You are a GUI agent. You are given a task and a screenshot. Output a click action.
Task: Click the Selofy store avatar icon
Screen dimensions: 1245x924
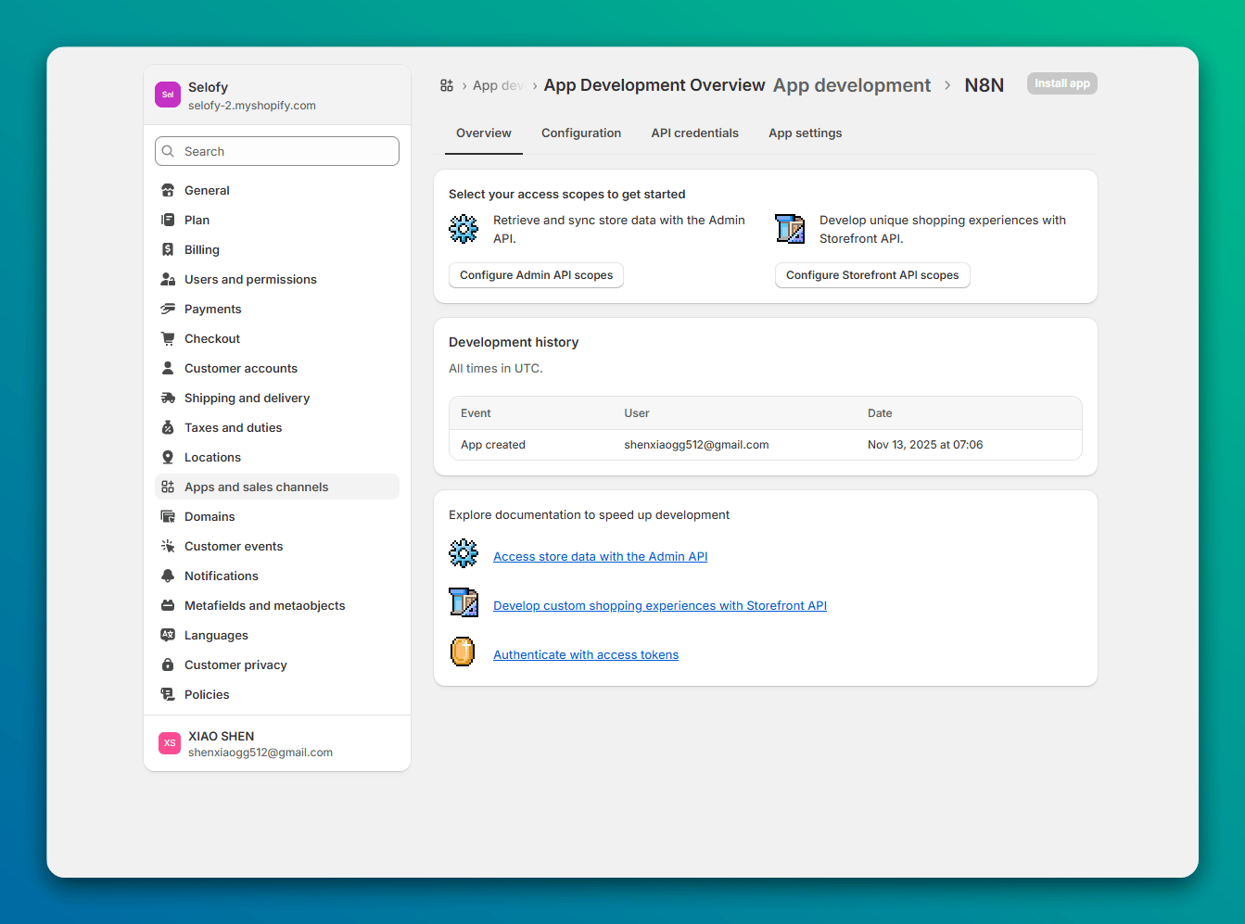(168, 95)
